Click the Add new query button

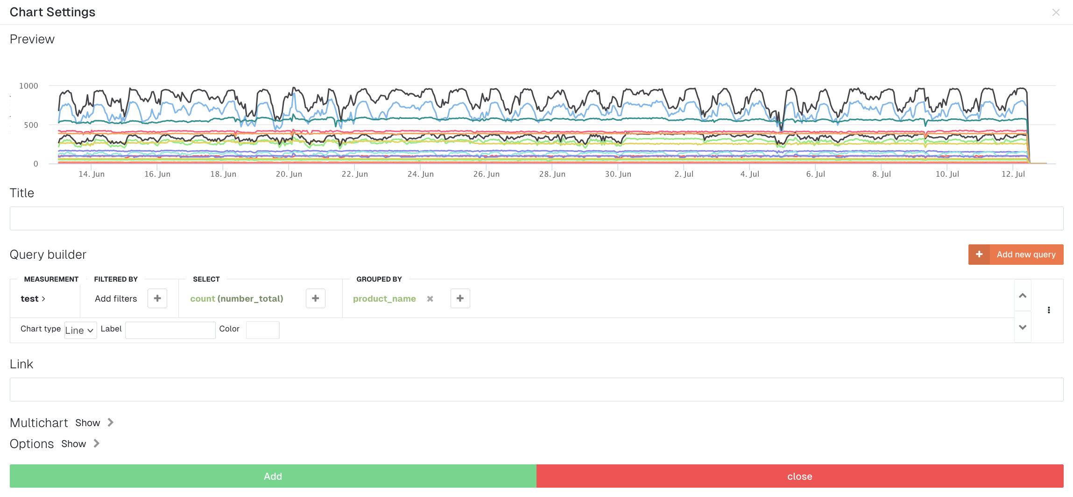pos(1016,255)
